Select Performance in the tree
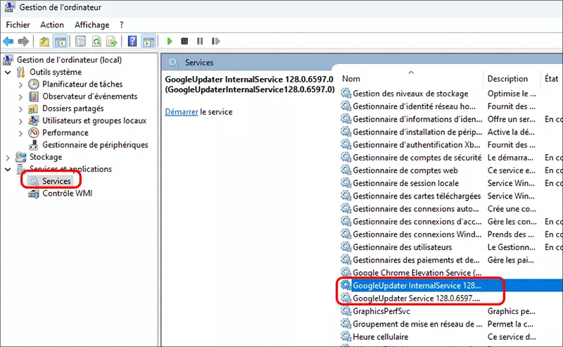Screen dimensions: 563x347 [65, 133]
